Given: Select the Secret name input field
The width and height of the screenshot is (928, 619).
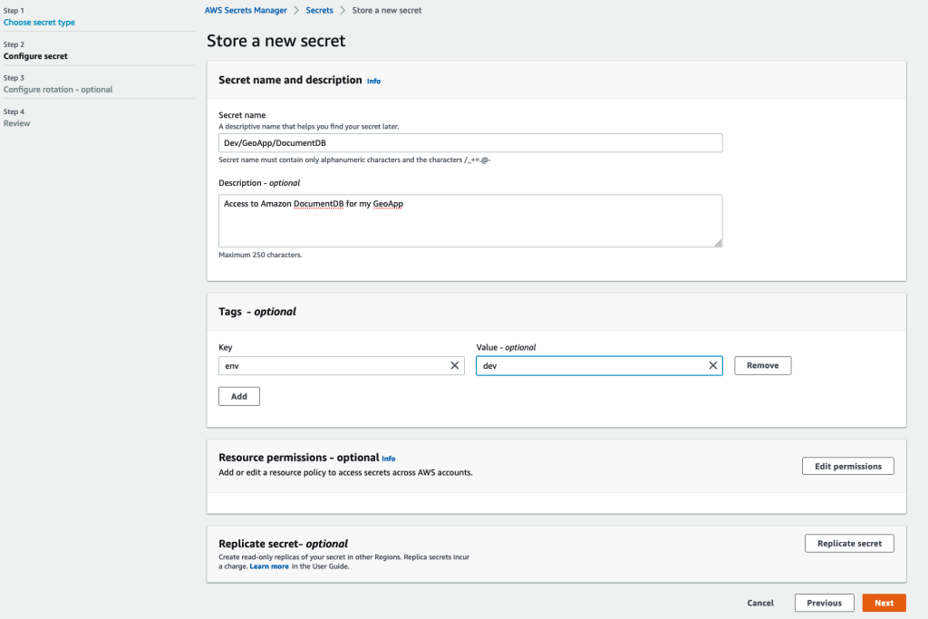Looking at the screenshot, I should (470, 142).
